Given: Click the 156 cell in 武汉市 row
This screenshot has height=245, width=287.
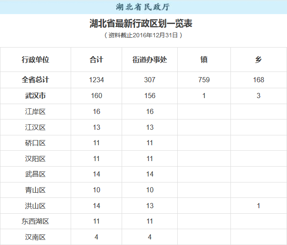Looking at the screenshot, I should (150, 96).
